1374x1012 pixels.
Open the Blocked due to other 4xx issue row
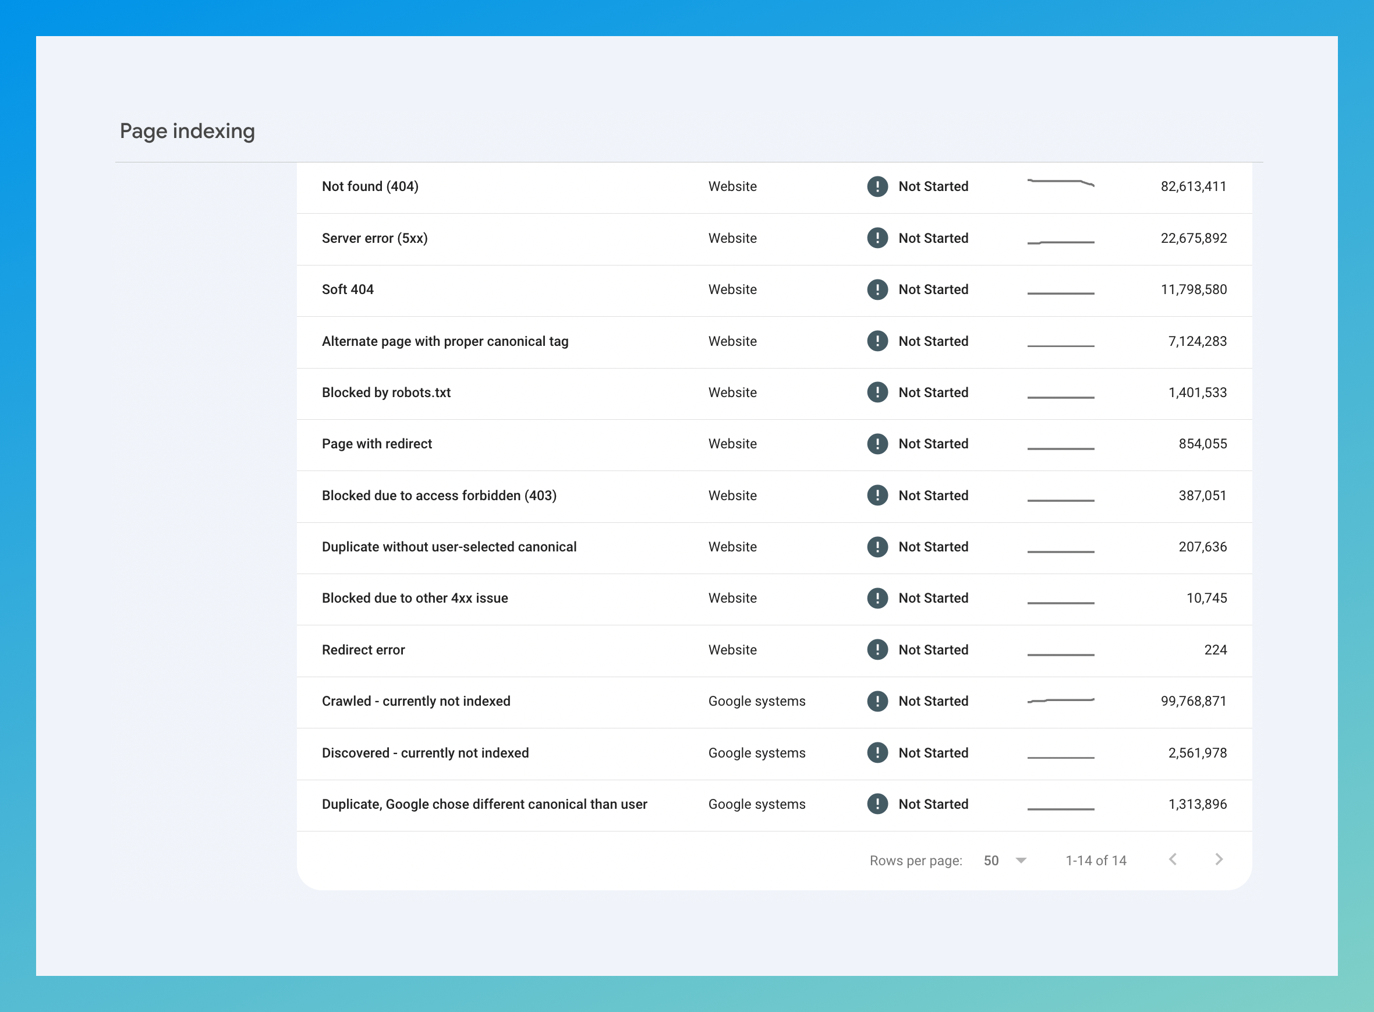[x=774, y=599]
